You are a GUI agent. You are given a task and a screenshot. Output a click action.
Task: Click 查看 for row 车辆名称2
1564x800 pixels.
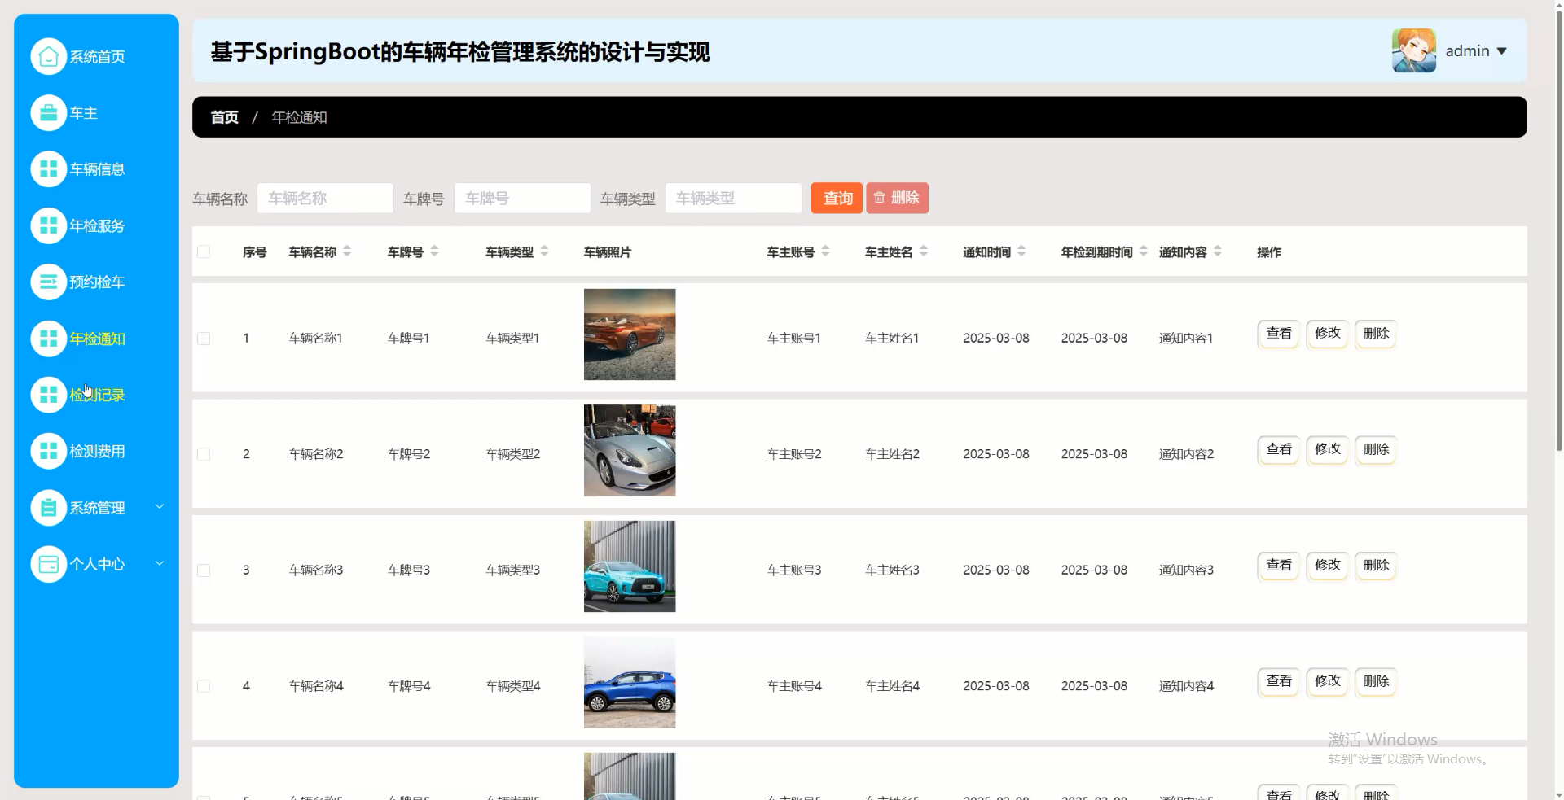click(x=1278, y=450)
